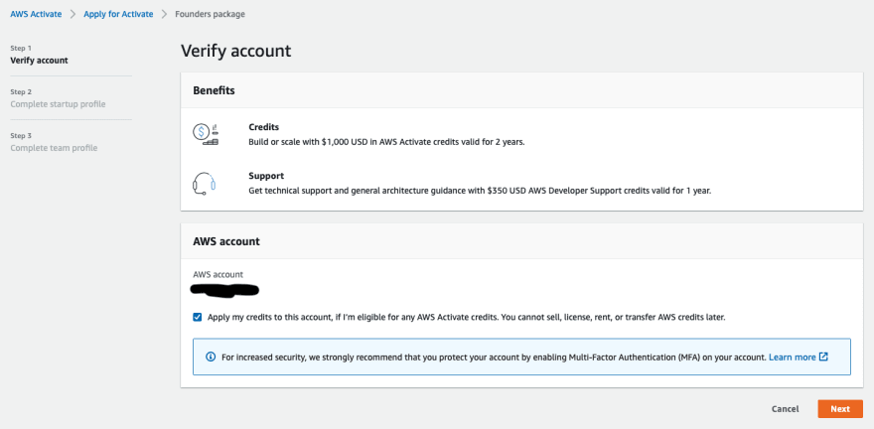
Task: Go to Apply for Activate breadcrumb
Action: tap(118, 14)
